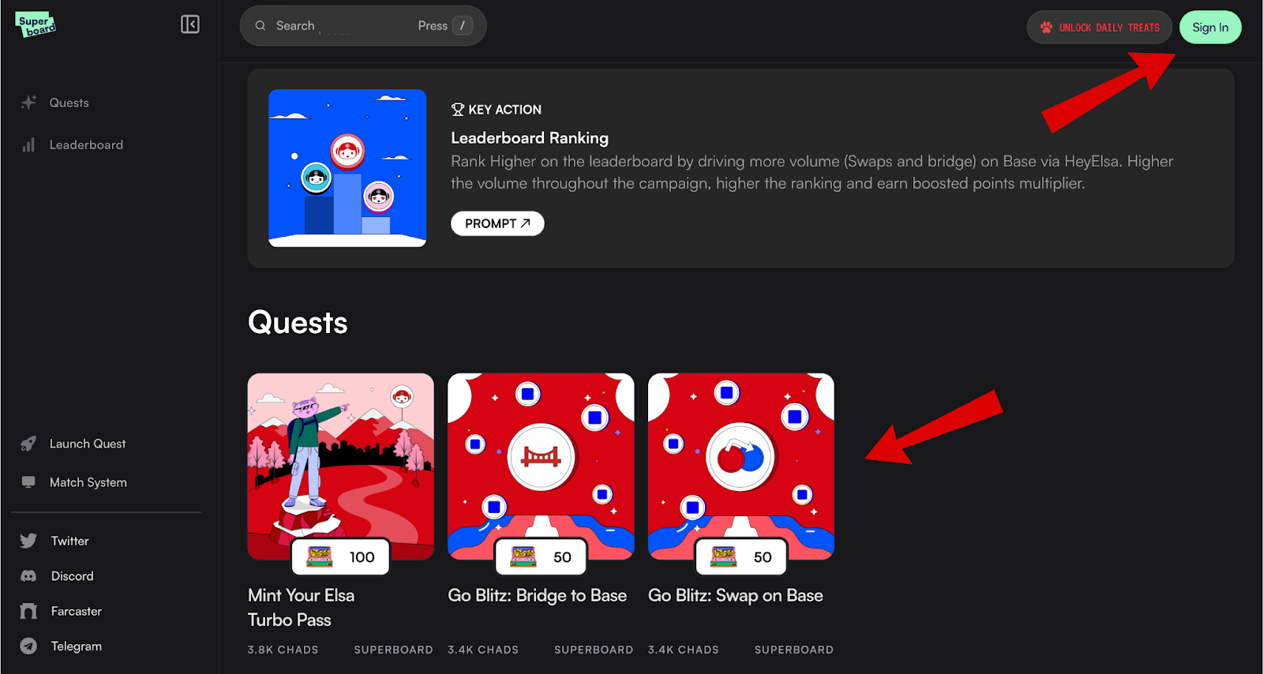Click SUPERBOARD label under Bridge to Base
The width and height of the screenshot is (1263, 674).
(594, 650)
